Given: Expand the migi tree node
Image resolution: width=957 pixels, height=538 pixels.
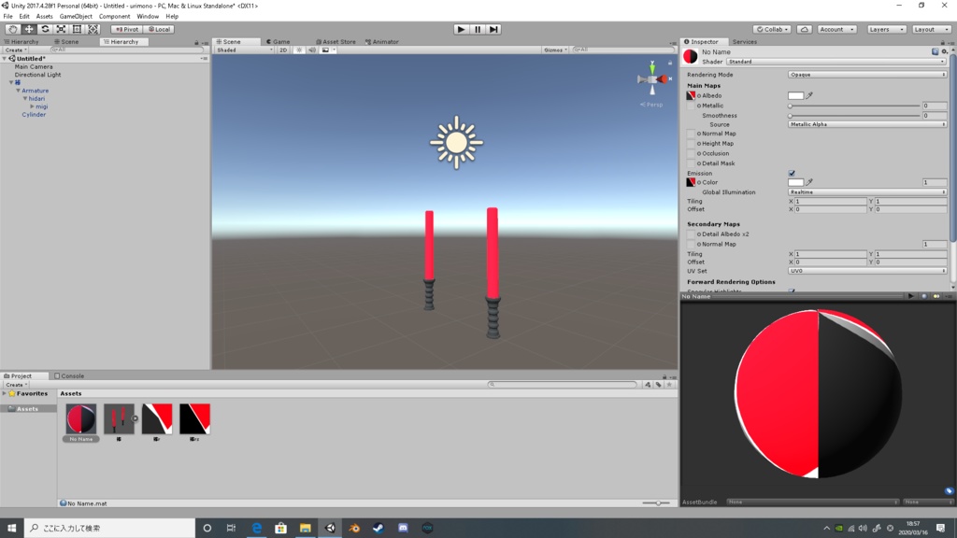Looking at the screenshot, I should pyautogui.click(x=33, y=106).
